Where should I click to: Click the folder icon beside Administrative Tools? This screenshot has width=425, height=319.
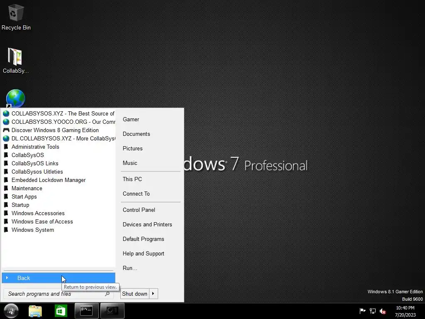point(6,147)
